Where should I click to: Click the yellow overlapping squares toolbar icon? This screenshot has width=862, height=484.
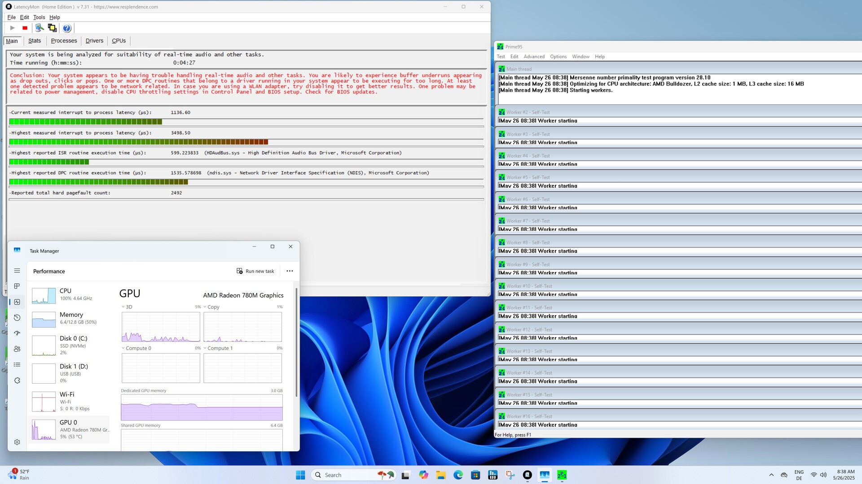tap(53, 28)
